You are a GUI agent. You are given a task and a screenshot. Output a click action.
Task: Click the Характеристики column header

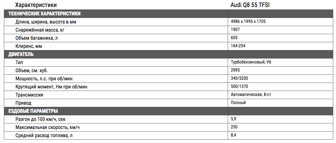point(36,5)
